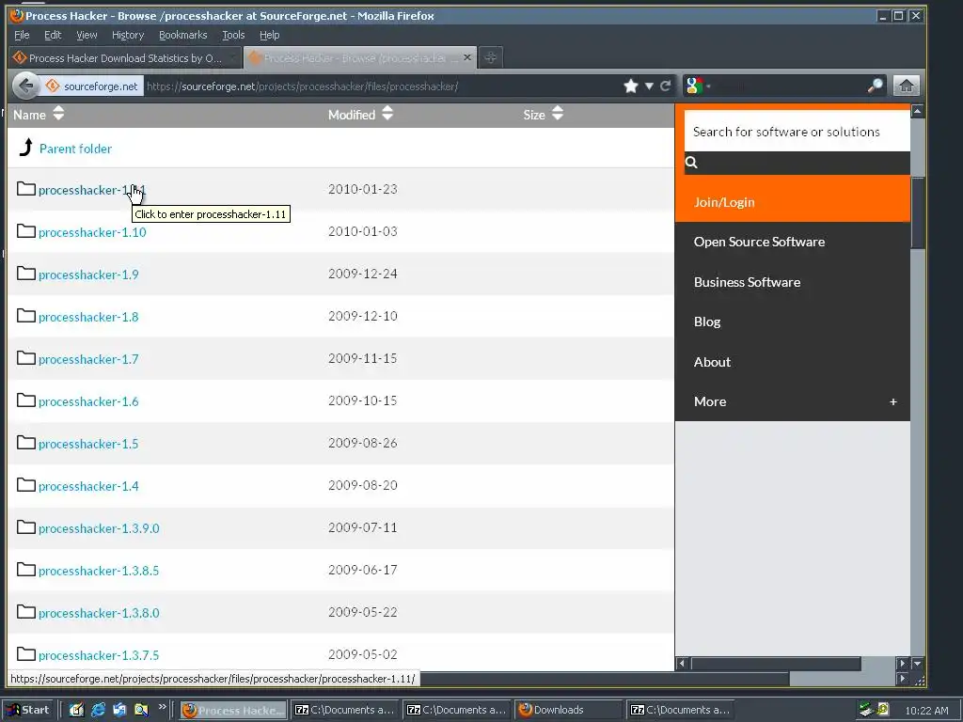963x722 pixels.
Task: Click the Parent folder up-arrow icon
Action: pyautogui.click(x=25, y=148)
